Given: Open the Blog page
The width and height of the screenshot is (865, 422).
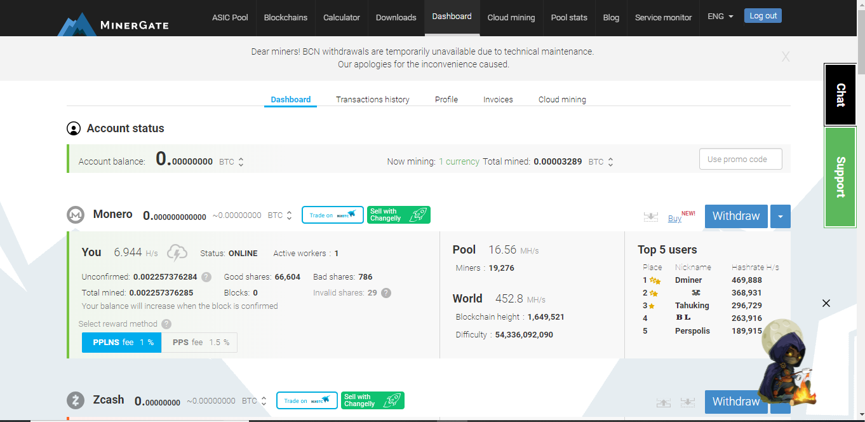Looking at the screenshot, I should tap(611, 17).
